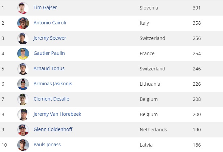223x152 pixels.
Task: Click Jeremy Van Horebeek's rider avatar photo
Action: tap(23, 114)
